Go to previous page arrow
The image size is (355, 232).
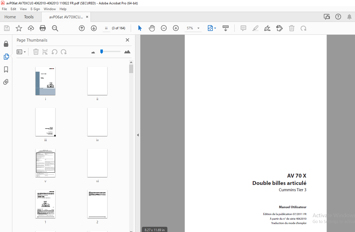82,28
